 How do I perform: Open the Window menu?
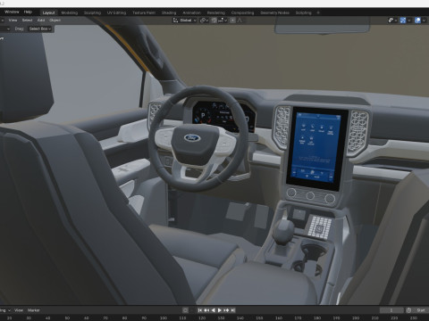coord(12,12)
